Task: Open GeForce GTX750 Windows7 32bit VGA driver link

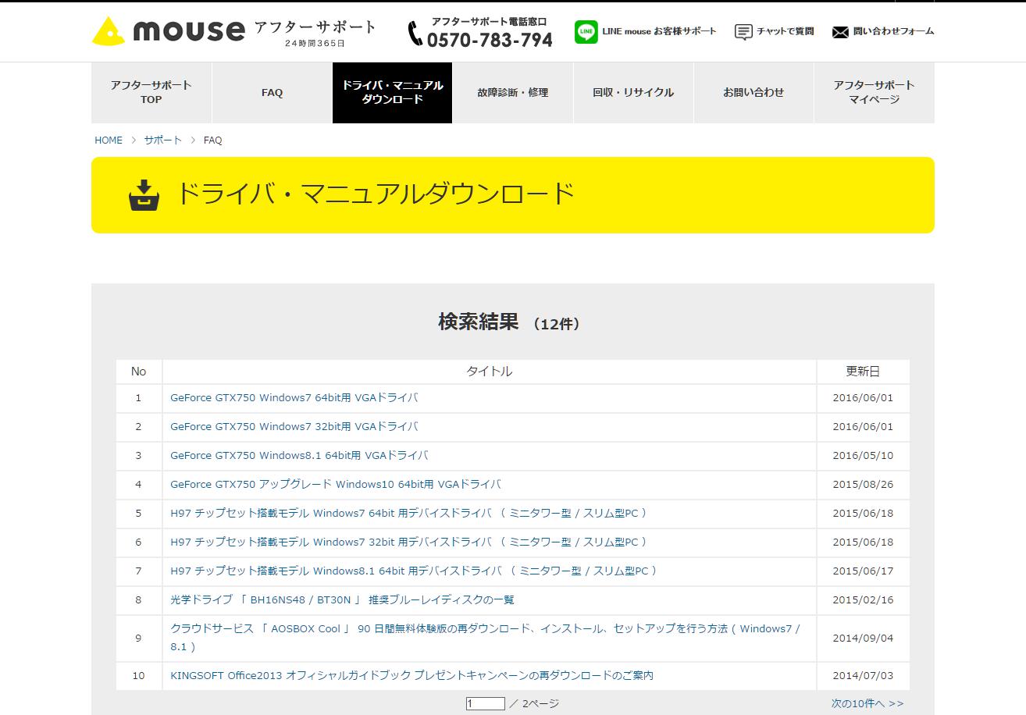Action: pyautogui.click(x=294, y=427)
